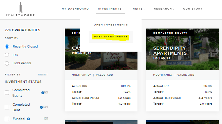The image size is (222, 124).
Task: Expand the REITs dropdown menu
Action: (139, 8)
